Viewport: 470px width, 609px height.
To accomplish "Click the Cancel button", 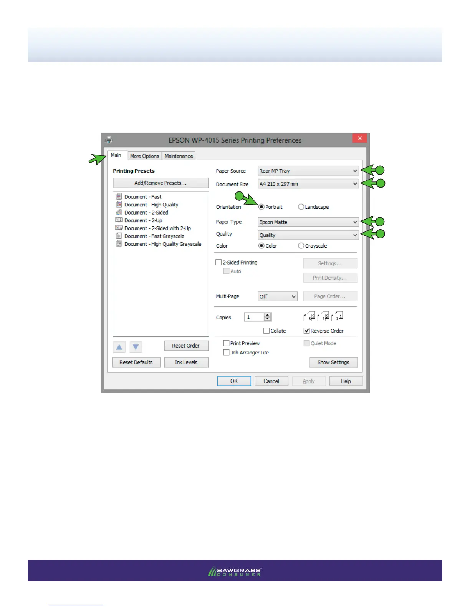I will pyautogui.click(x=271, y=381).
